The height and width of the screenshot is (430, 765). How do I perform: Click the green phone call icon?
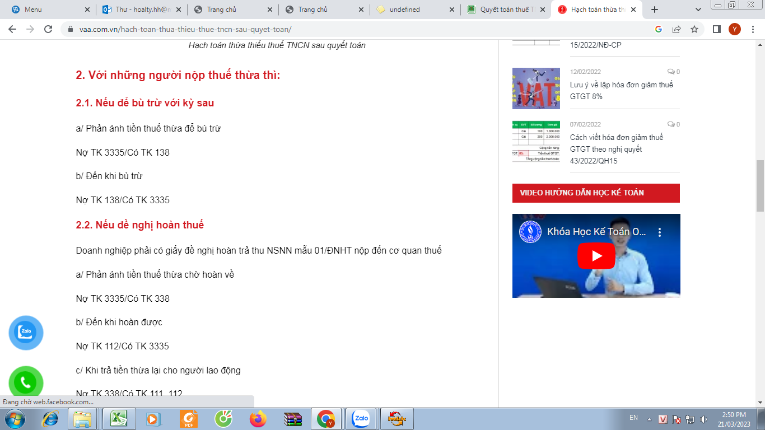tap(26, 383)
